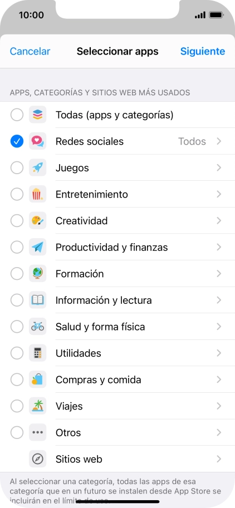The width and height of the screenshot is (235, 508).
Task: Tap the battery status indicator
Action: point(216,15)
